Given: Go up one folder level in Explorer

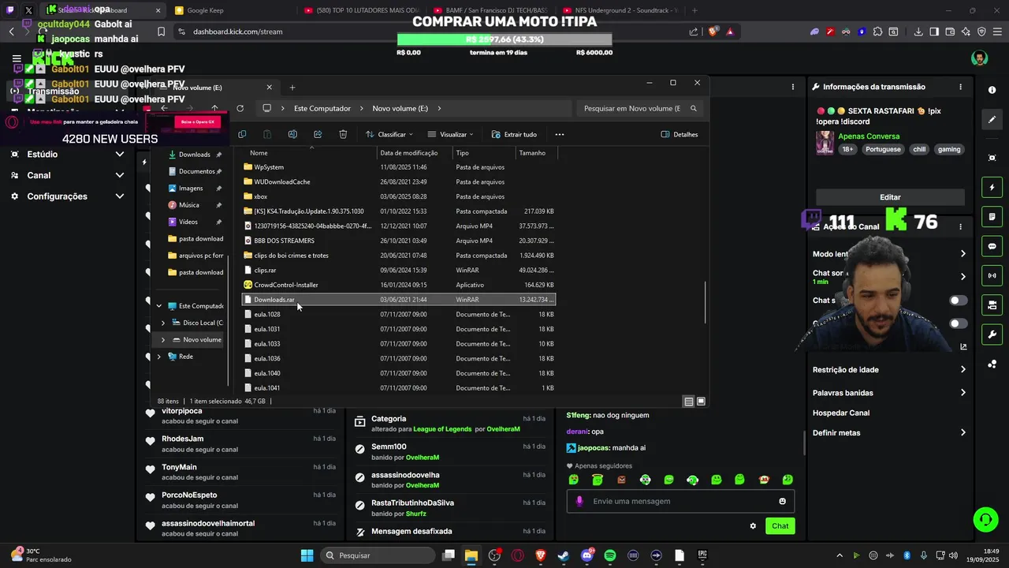Looking at the screenshot, I should [x=214, y=108].
